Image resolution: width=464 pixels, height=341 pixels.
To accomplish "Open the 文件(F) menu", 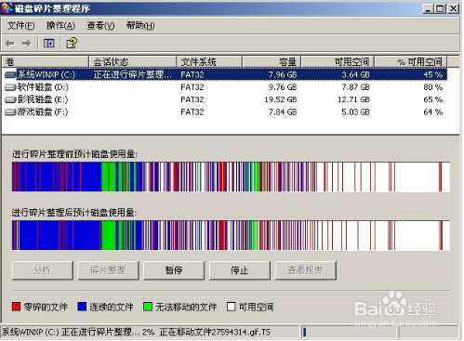I will [20, 26].
